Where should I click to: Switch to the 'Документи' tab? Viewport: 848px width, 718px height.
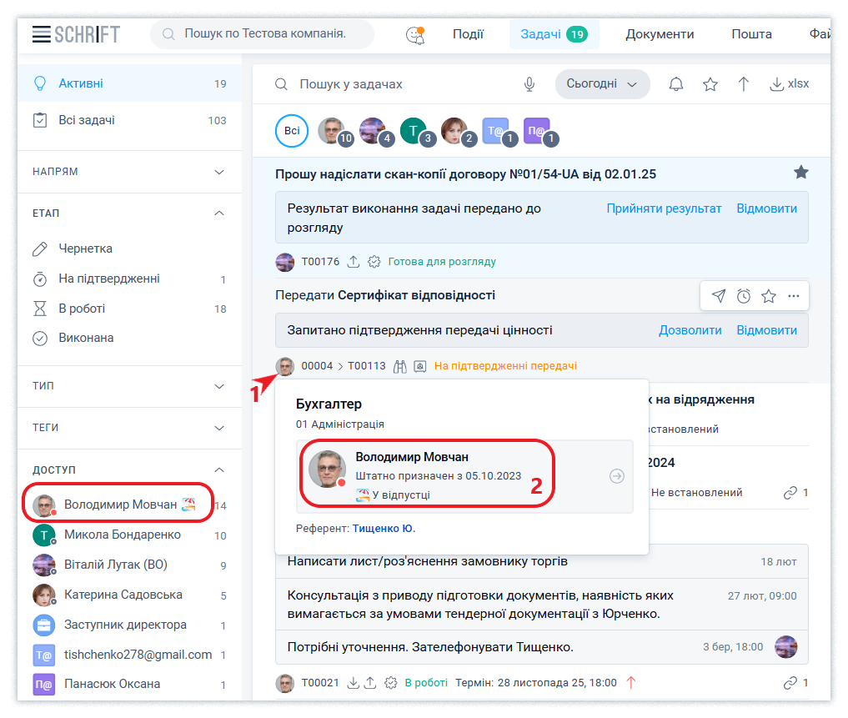pyautogui.click(x=660, y=34)
